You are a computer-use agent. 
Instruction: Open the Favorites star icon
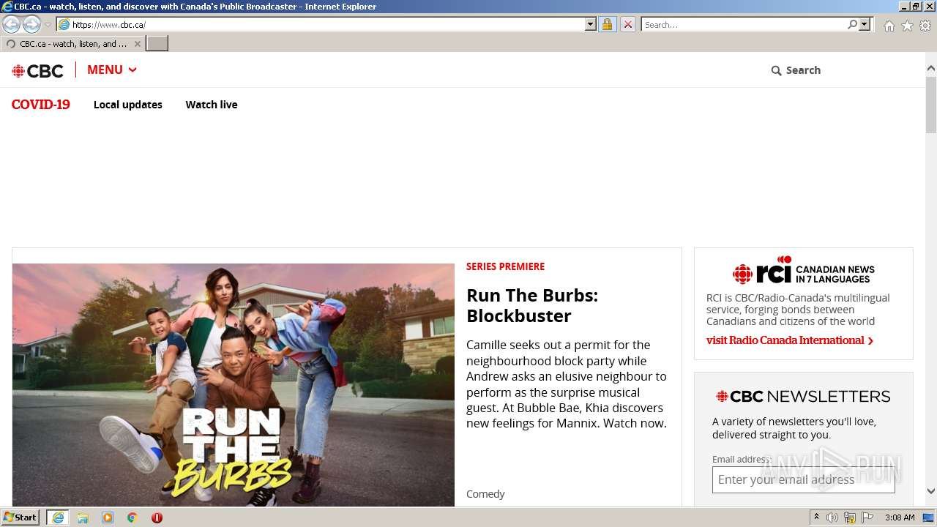coord(907,26)
